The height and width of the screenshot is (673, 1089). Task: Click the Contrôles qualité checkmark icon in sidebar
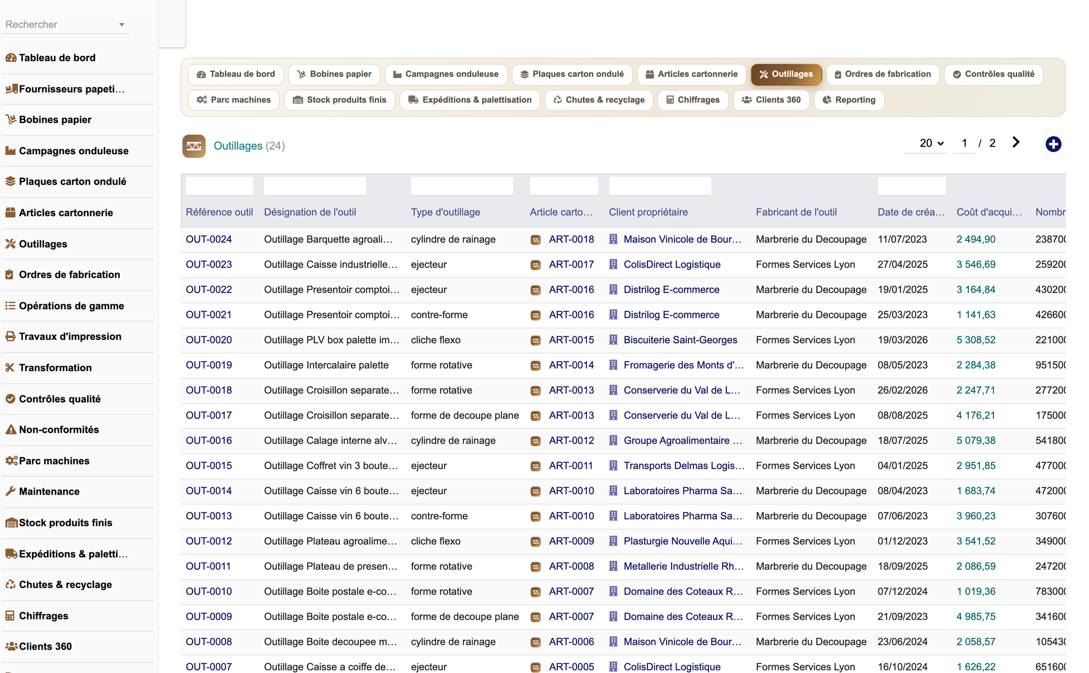pos(11,399)
